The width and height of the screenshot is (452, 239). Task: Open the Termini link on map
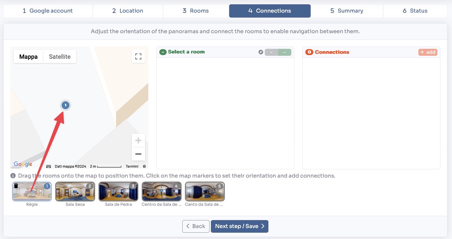point(132,166)
